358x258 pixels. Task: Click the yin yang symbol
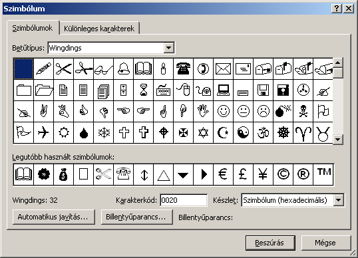[244, 132]
